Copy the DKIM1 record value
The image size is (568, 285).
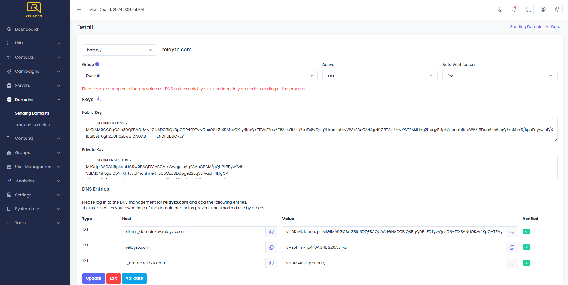tap(512, 232)
